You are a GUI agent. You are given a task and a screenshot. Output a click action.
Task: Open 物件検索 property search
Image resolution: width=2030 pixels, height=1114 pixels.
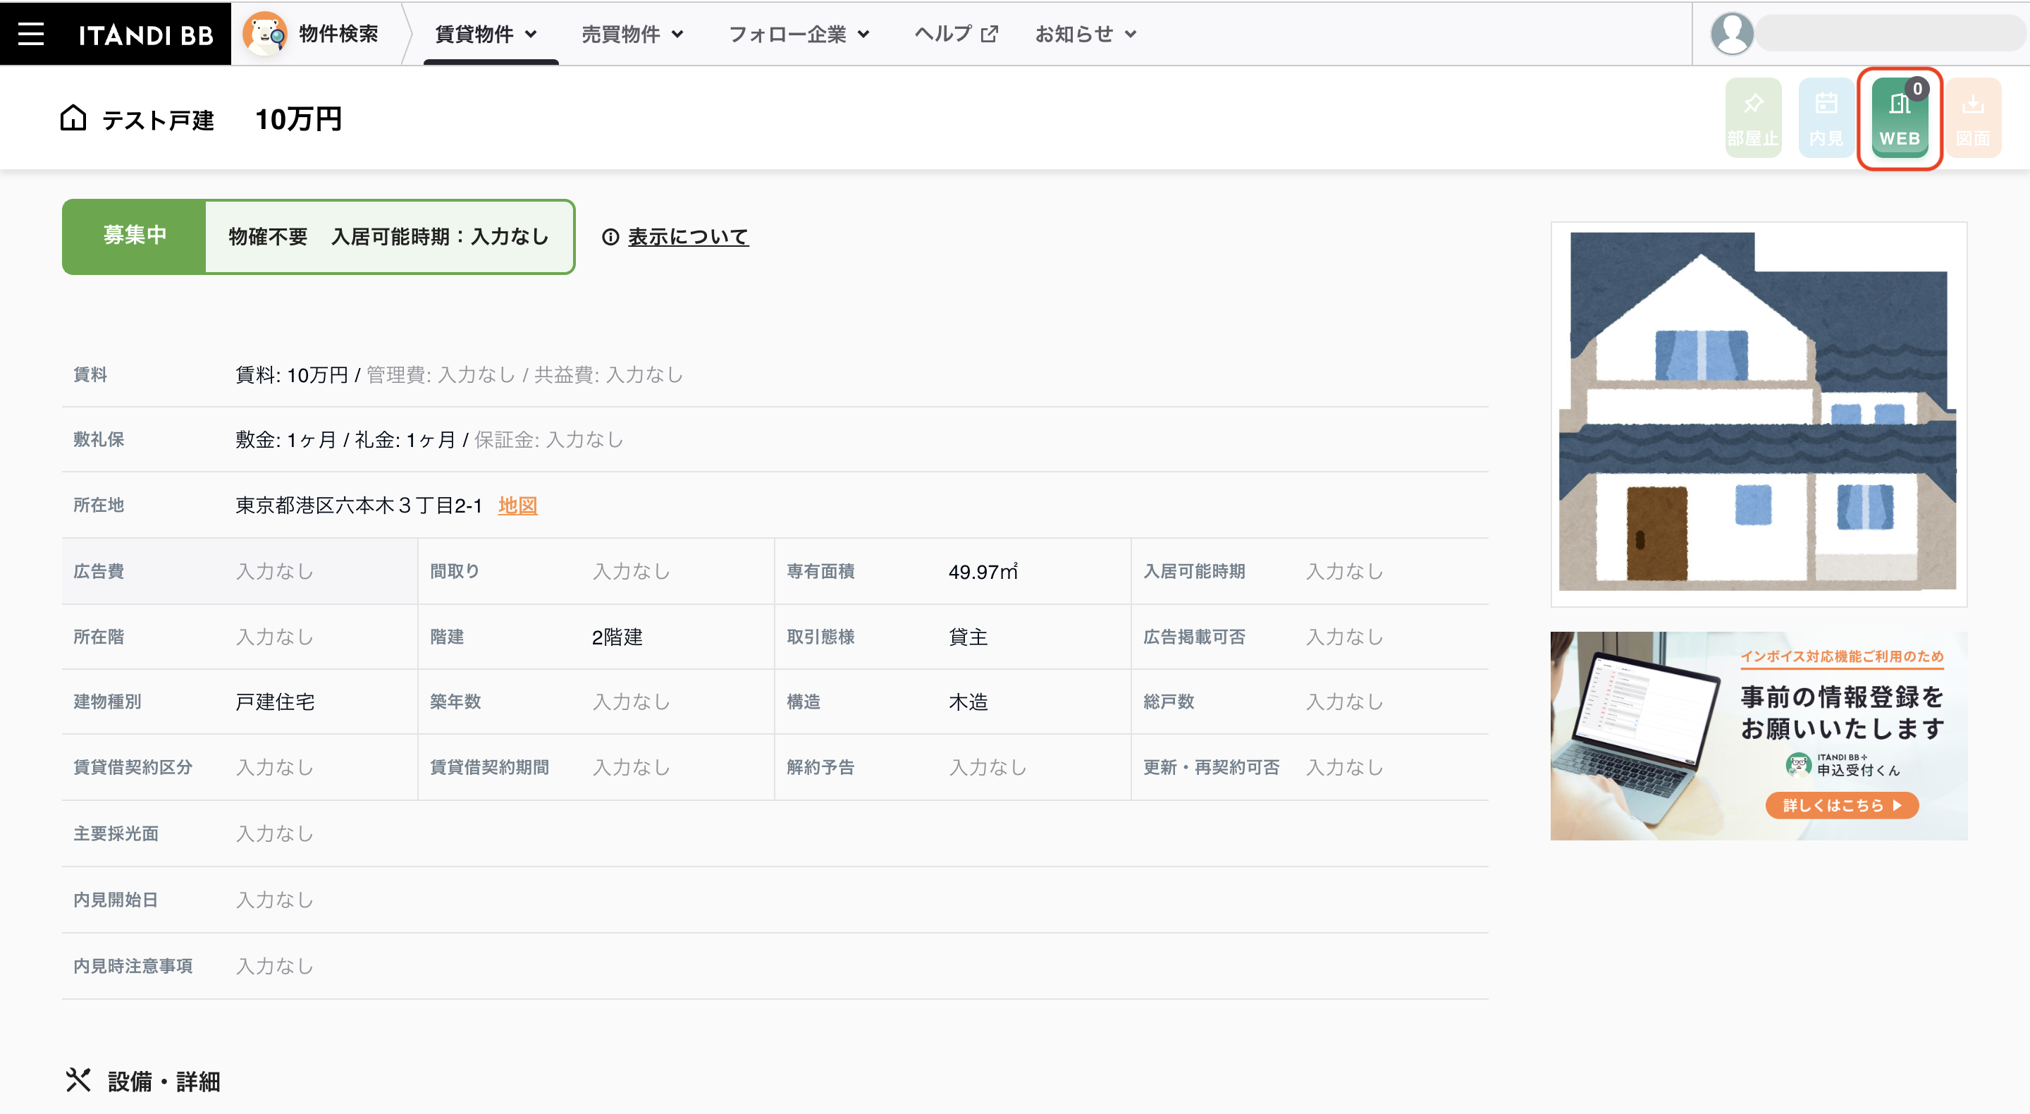coord(338,34)
